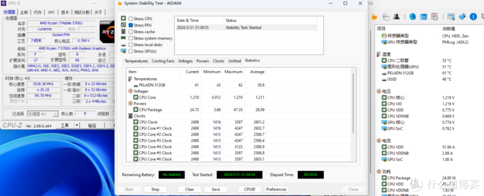Click the chip icon beside CPU Package statistics row
This screenshot has height=196, width=484.
click(x=136, y=110)
